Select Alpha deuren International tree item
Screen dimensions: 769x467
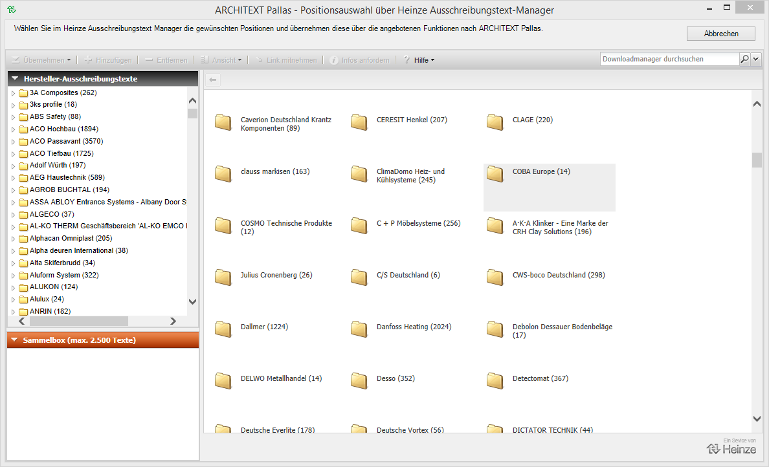tap(78, 250)
